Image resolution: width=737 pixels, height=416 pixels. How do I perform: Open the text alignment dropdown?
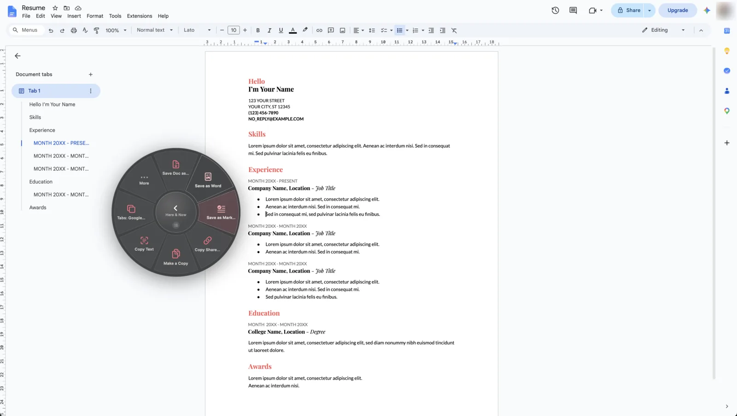point(358,30)
